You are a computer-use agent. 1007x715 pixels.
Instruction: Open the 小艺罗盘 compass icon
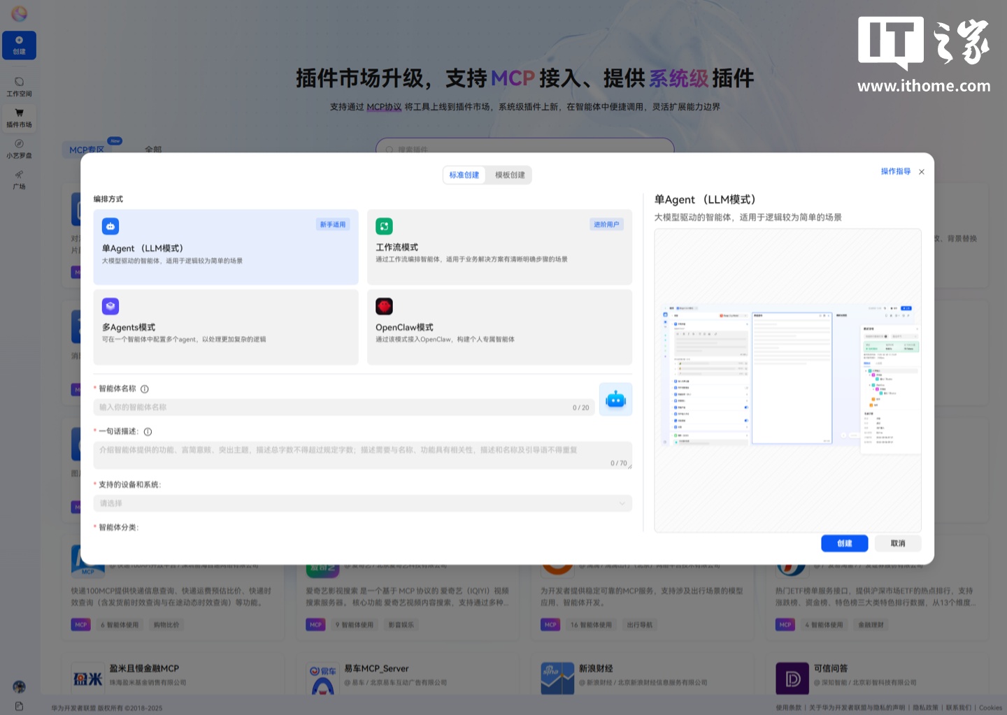coord(19,148)
